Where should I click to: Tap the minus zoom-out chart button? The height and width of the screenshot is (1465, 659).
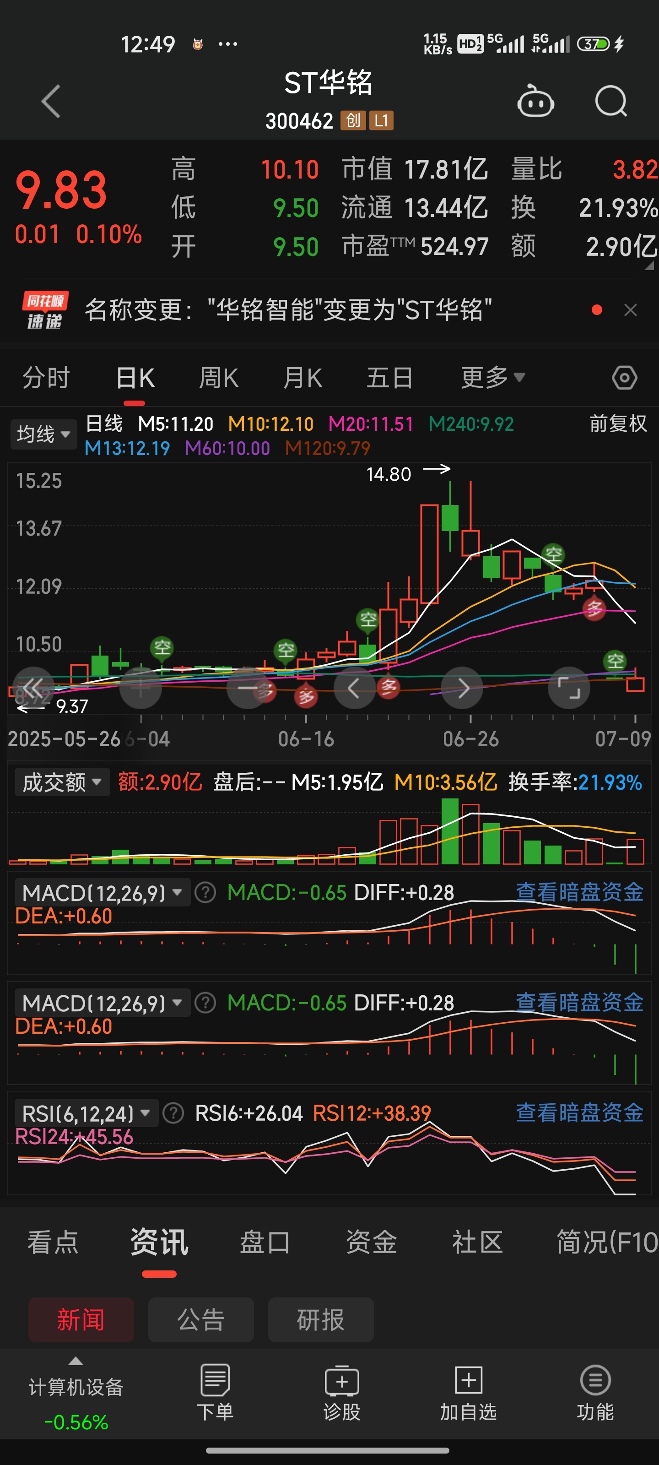coord(248,688)
